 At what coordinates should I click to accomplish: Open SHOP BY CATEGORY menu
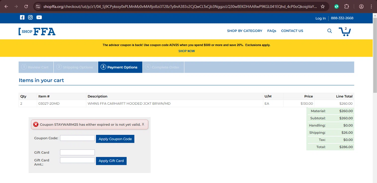[245, 31]
